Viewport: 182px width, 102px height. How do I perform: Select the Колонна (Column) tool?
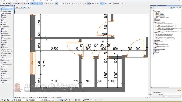(7, 22)
